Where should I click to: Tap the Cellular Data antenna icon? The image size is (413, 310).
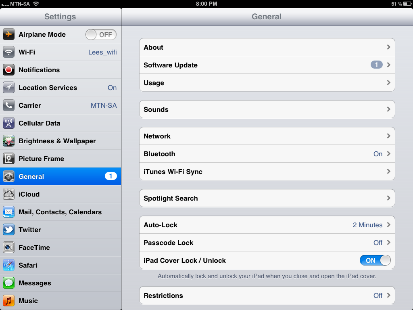[9, 123]
